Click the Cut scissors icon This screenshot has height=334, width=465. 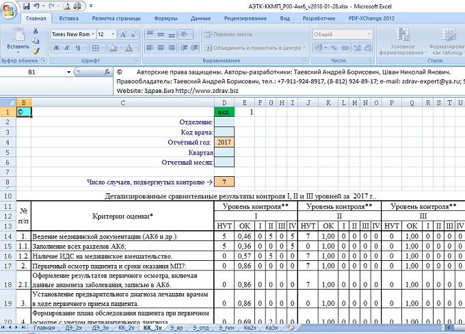click(x=36, y=31)
